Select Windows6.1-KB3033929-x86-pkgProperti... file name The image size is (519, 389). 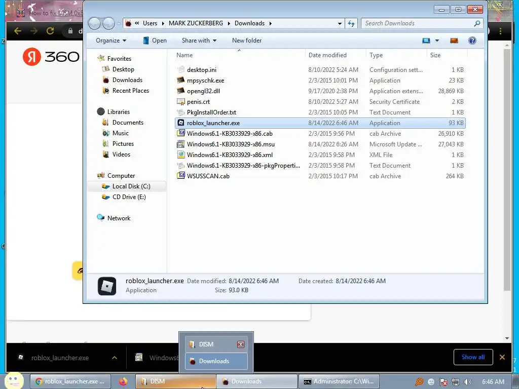click(x=243, y=166)
